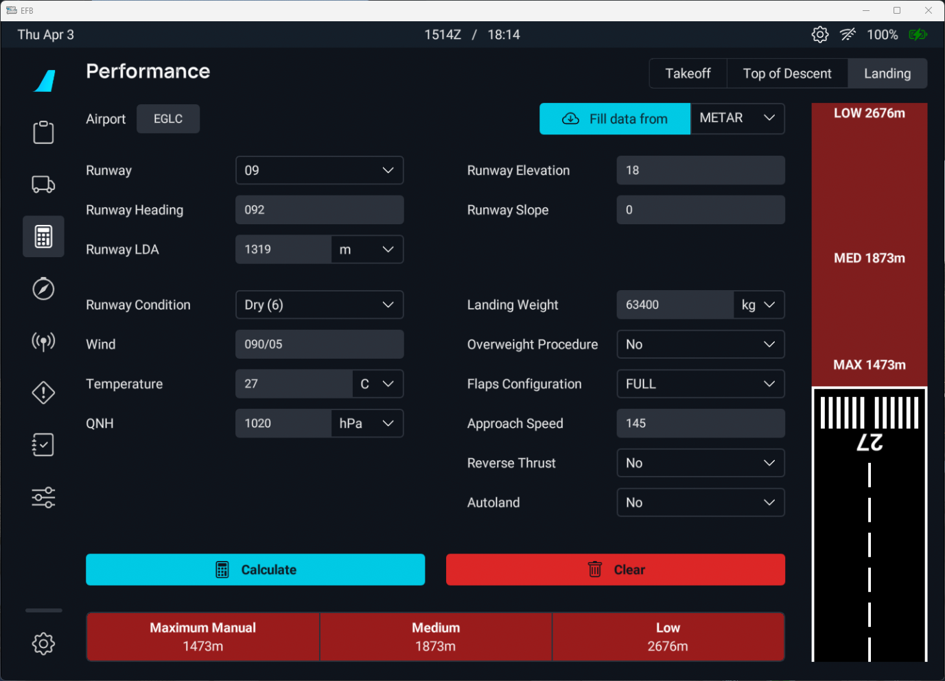This screenshot has width=945, height=681.
Task: Open the ATC radio tower icon page
Action: [x=43, y=341]
